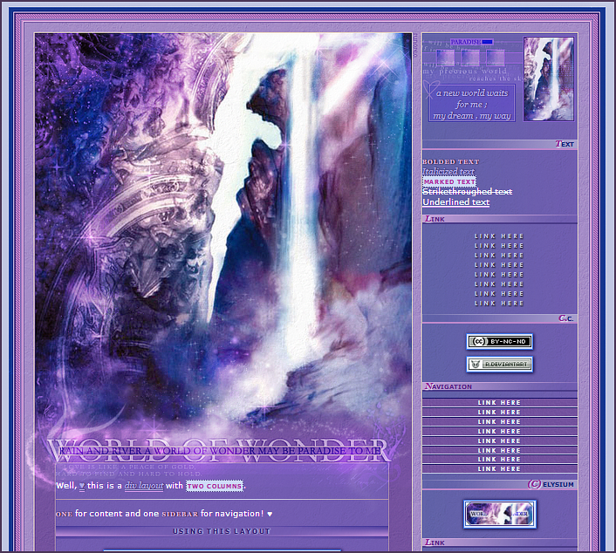The image size is (616, 553).
Task: Click the 'Strikethroughed text' sample
Action: pos(467,191)
